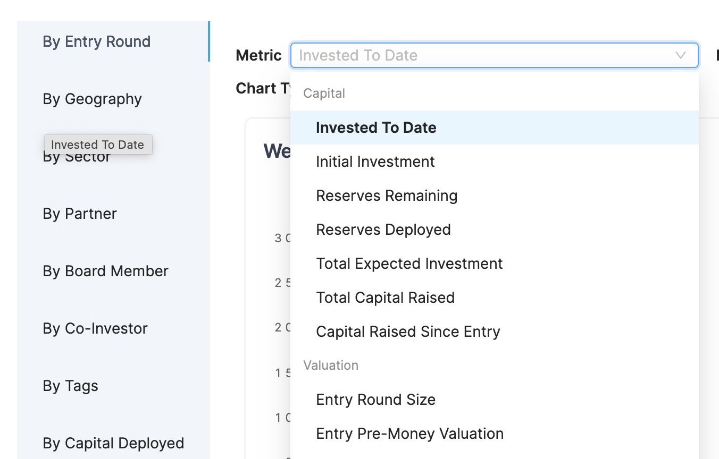Screen dimensions: 719x459
Task: Open the Metric combo box field
Action: pos(479,55)
